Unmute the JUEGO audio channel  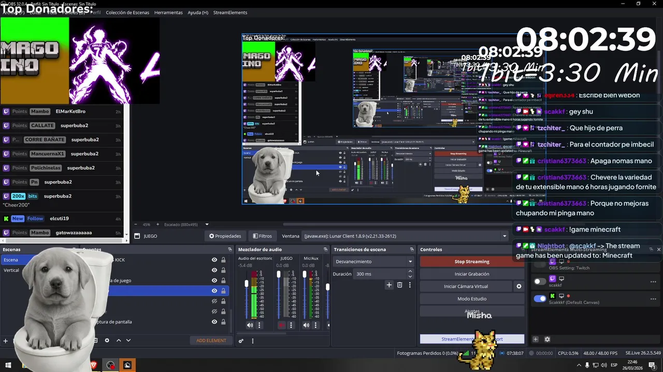click(x=281, y=325)
